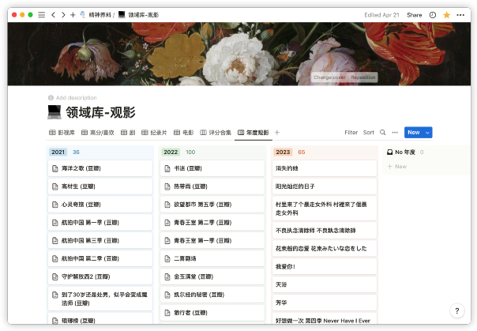Switch to the 纪录片 view tab
This screenshot has width=477, height=331.
coord(154,133)
